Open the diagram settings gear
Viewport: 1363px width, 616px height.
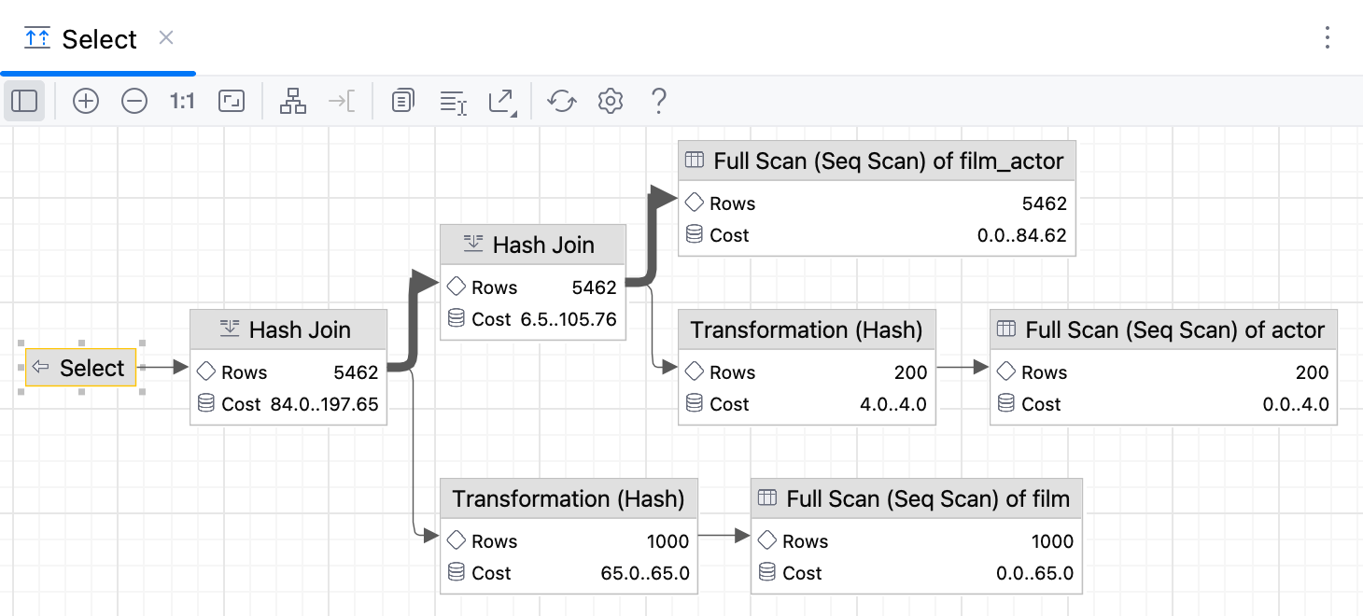(610, 100)
